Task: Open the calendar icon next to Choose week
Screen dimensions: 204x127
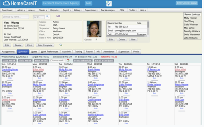Action: point(68,60)
